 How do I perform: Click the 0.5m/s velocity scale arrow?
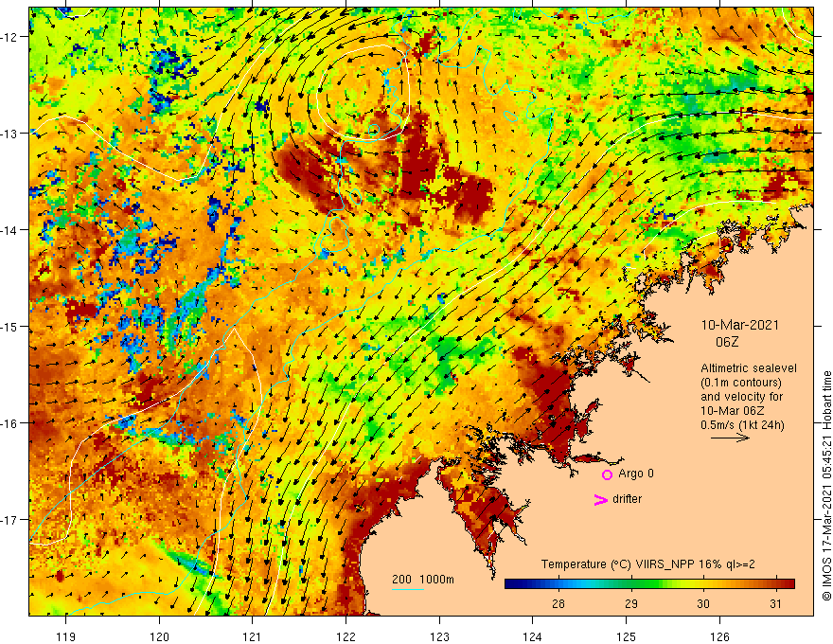pyautogui.click(x=730, y=438)
